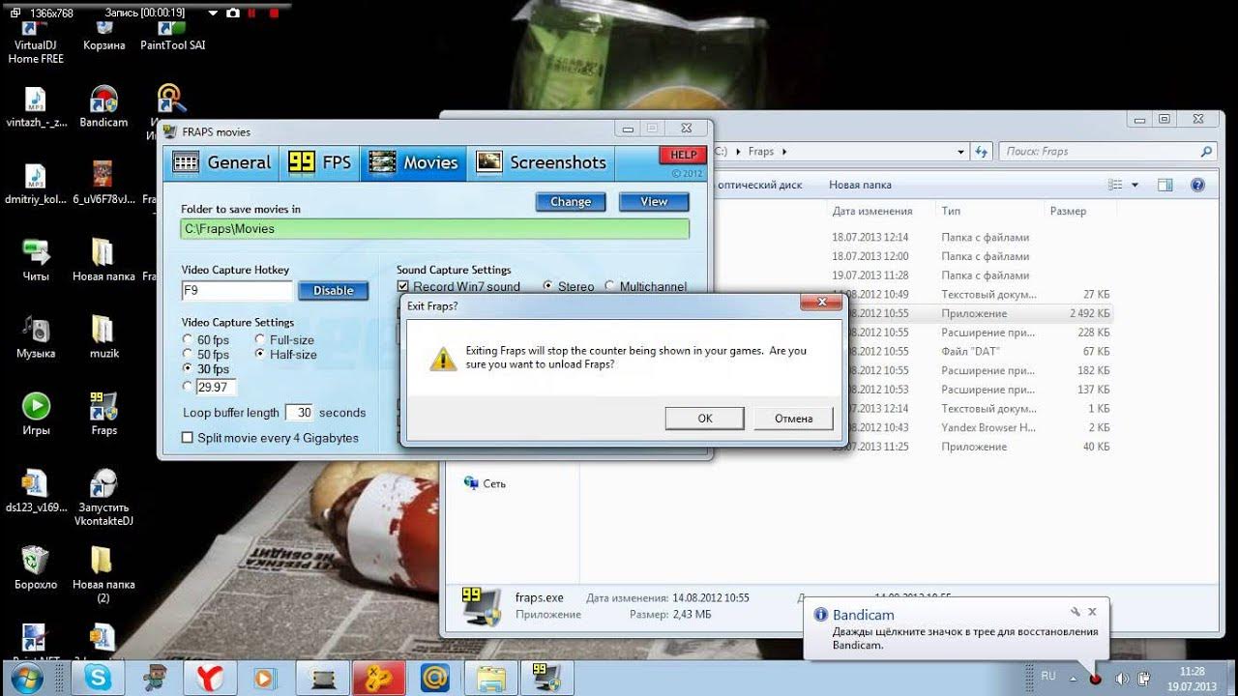Image resolution: width=1238 pixels, height=696 pixels.
Task: Click Отмена to cancel exiting Fraps
Action: [x=793, y=418]
